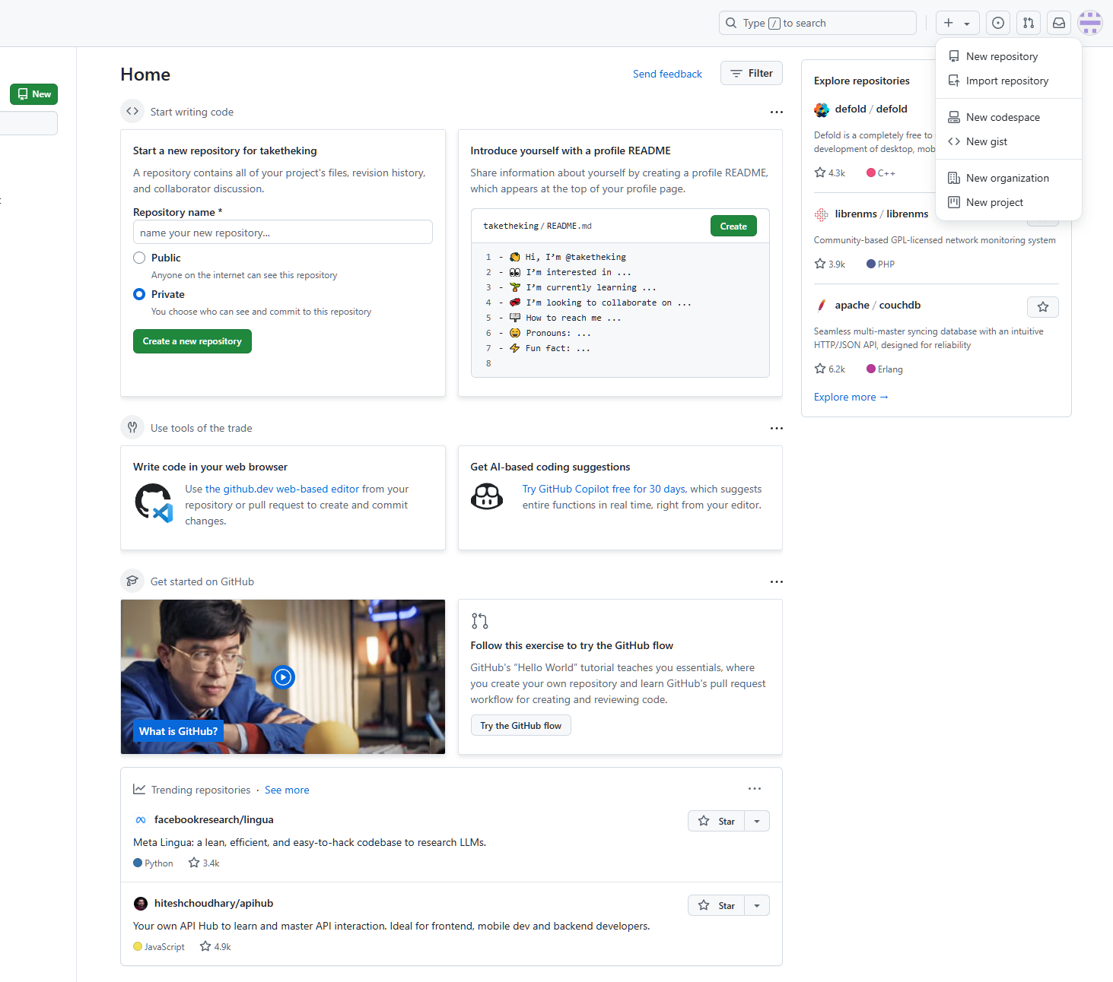Open the more options menu for Start writing code
This screenshot has height=982, width=1113.
click(776, 112)
